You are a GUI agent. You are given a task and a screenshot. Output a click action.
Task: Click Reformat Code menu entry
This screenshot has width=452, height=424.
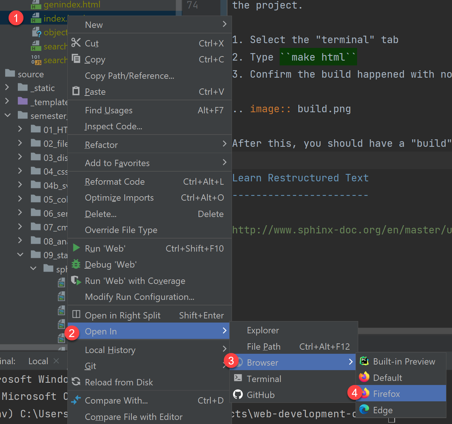tap(149, 181)
